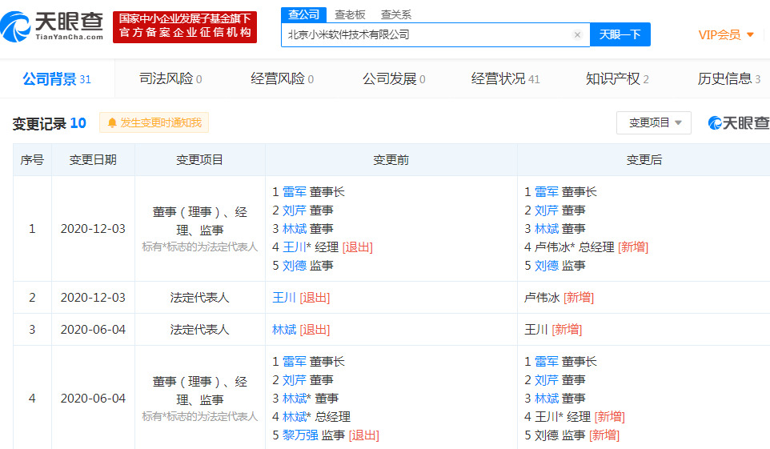Click the red 国家中小企业发展子基金旗下 banner
The image size is (770, 449).
[x=185, y=26]
